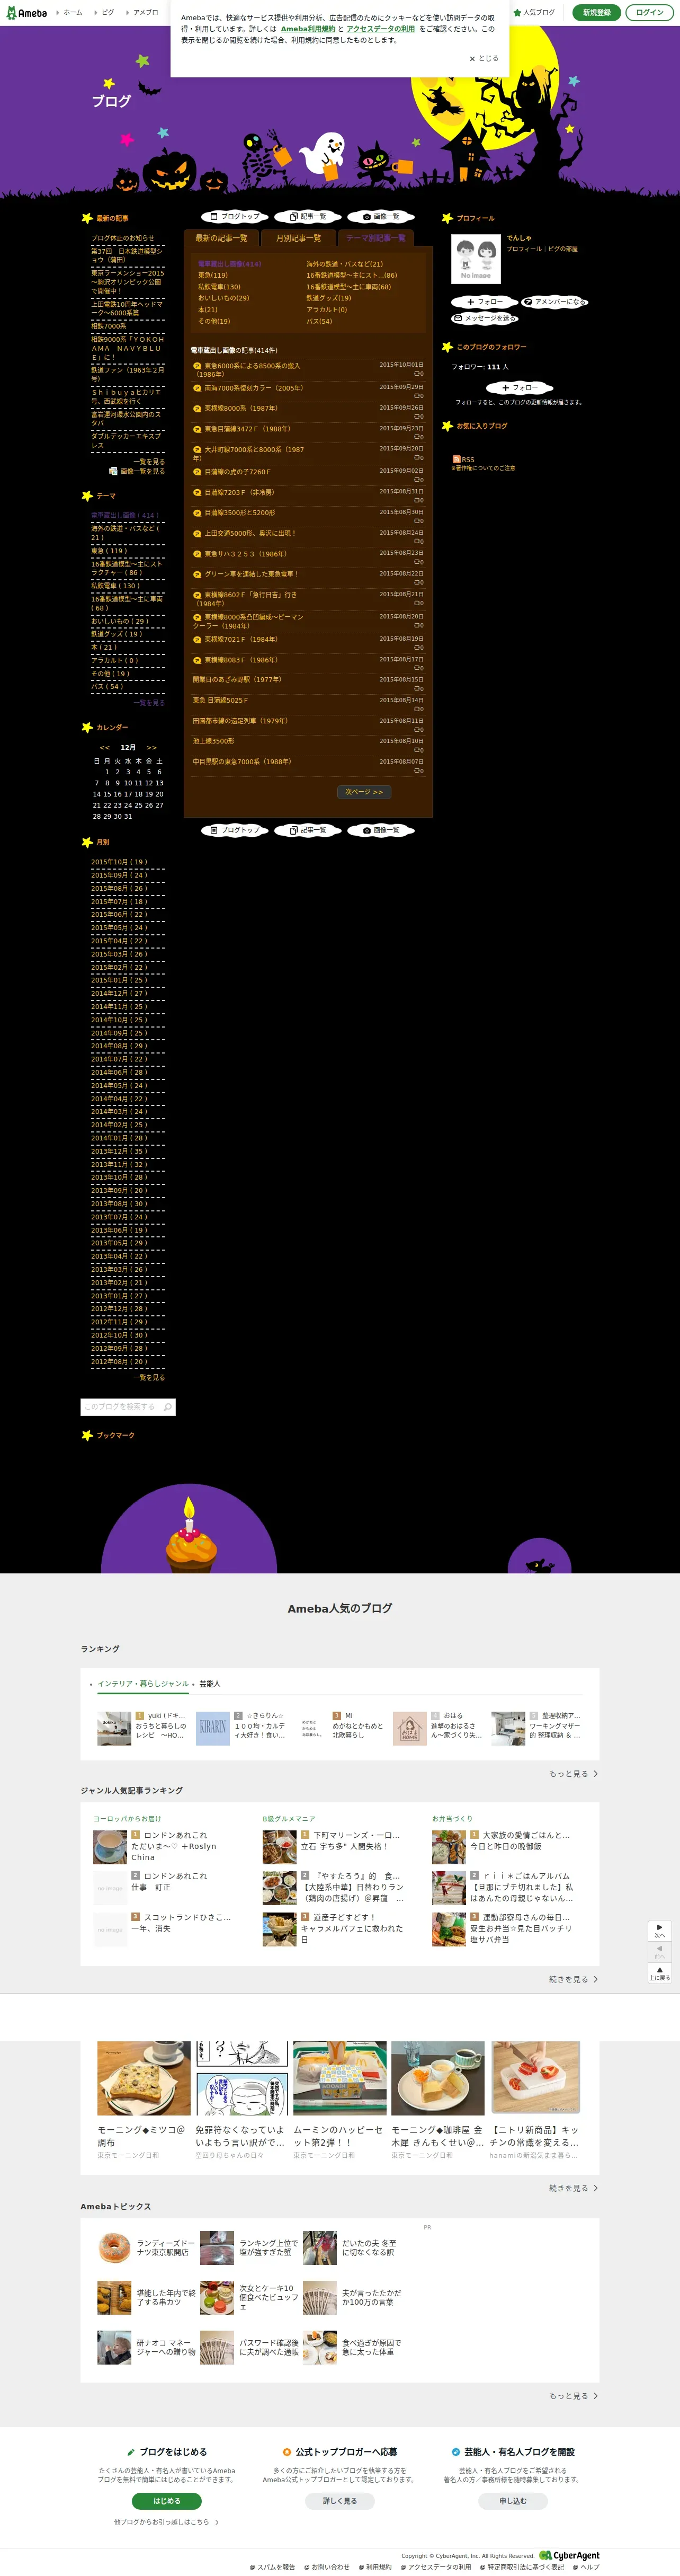Switch to the 最新の記事一覧 tab
Screen dimensions: 680x2576
pos(221,238)
